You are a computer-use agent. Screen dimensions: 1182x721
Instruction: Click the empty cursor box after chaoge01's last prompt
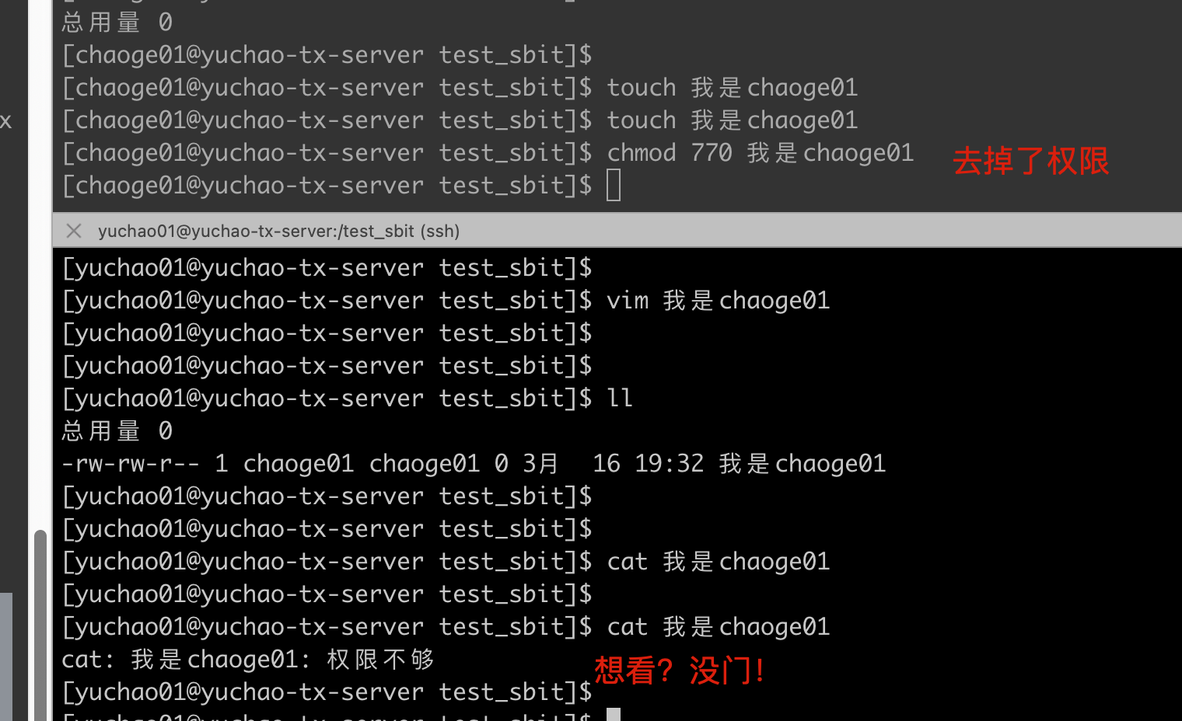pyautogui.click(x=614, y=184)
